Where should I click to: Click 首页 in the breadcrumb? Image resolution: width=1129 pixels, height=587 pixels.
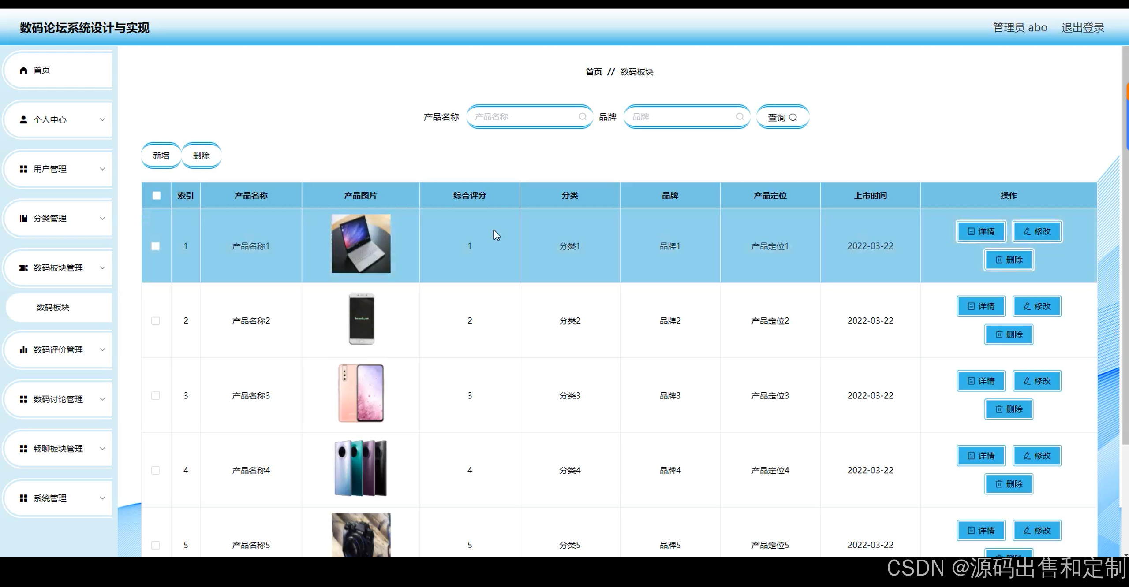pos(594,72)
